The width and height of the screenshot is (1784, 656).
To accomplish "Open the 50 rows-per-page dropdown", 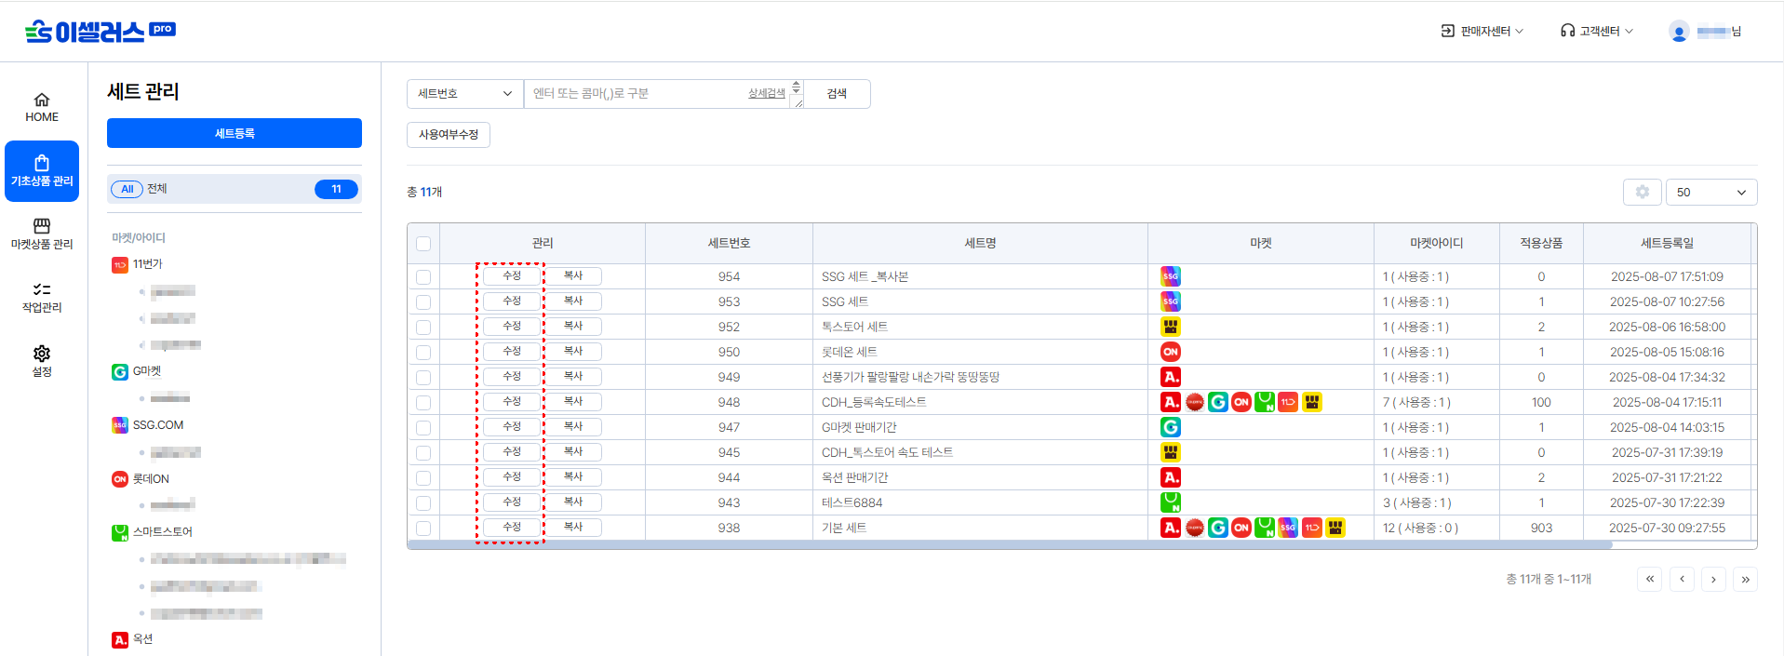I will (x=1711, y=192).
